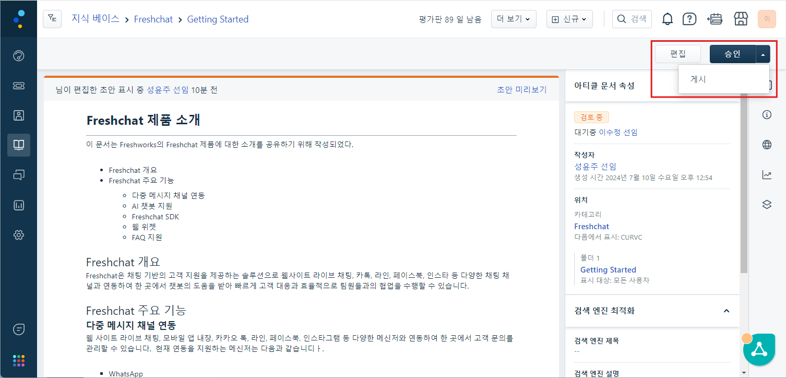
Task: Click the 평가판 89 일 남음 text
Action: 450,19
